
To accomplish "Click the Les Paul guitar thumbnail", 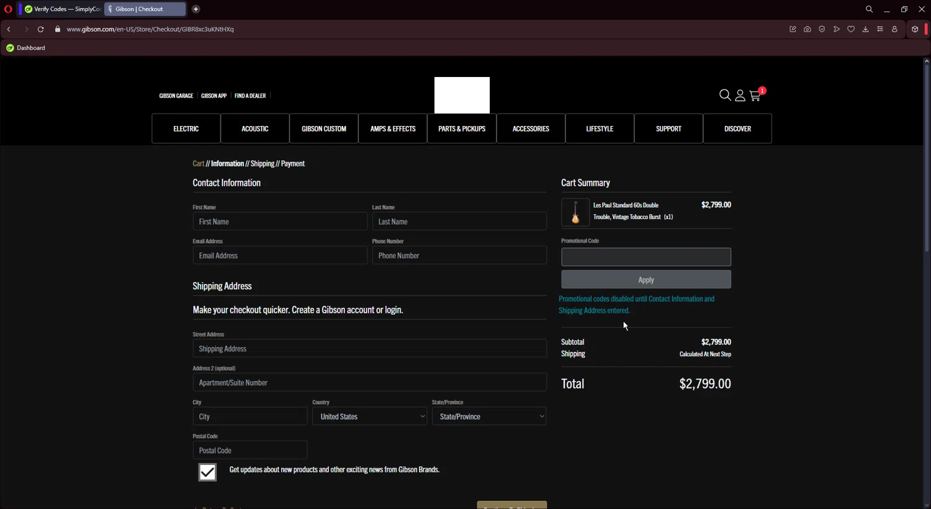I will click(575, 212).
